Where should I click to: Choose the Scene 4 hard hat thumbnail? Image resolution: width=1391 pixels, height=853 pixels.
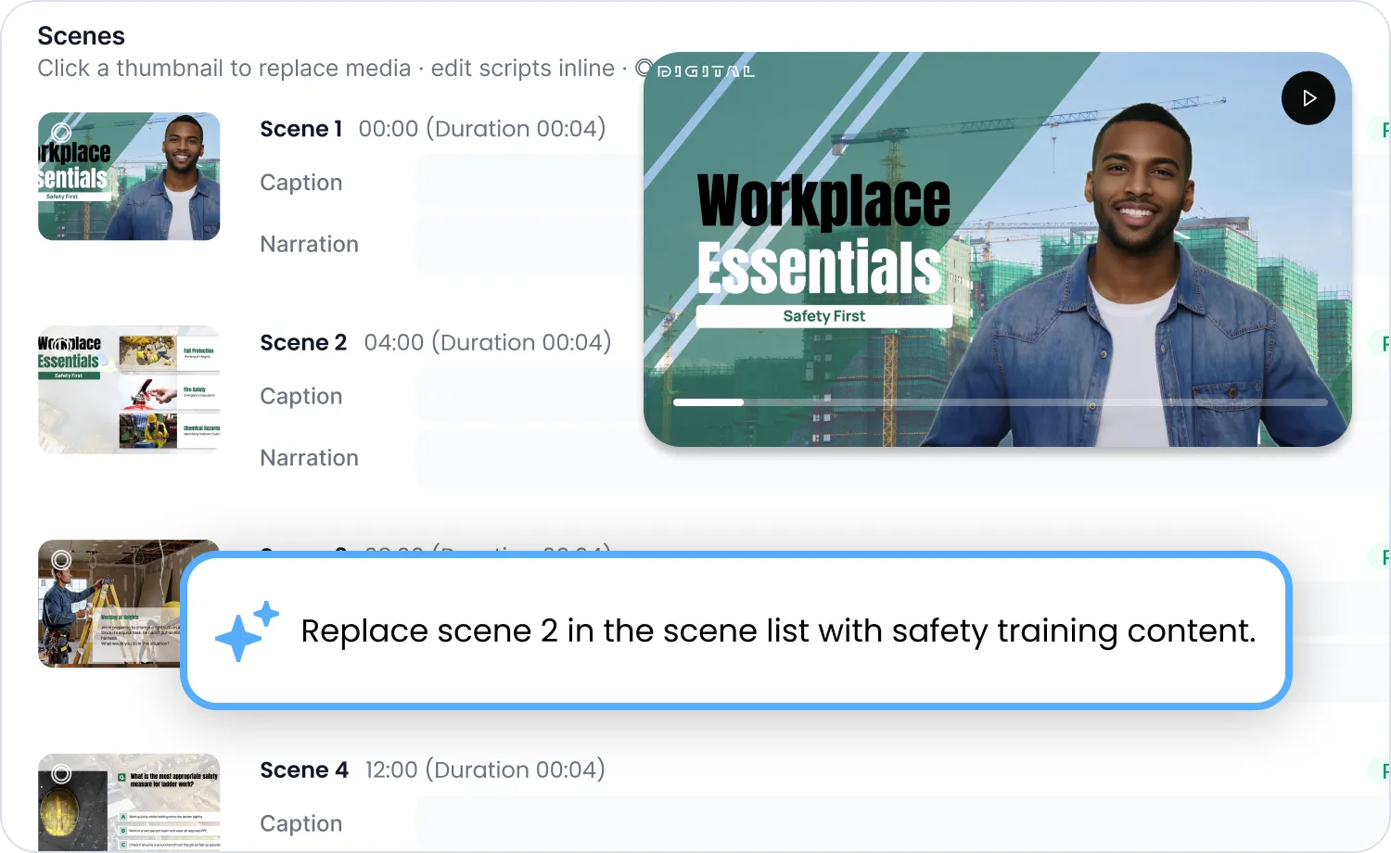click(129, 803)
